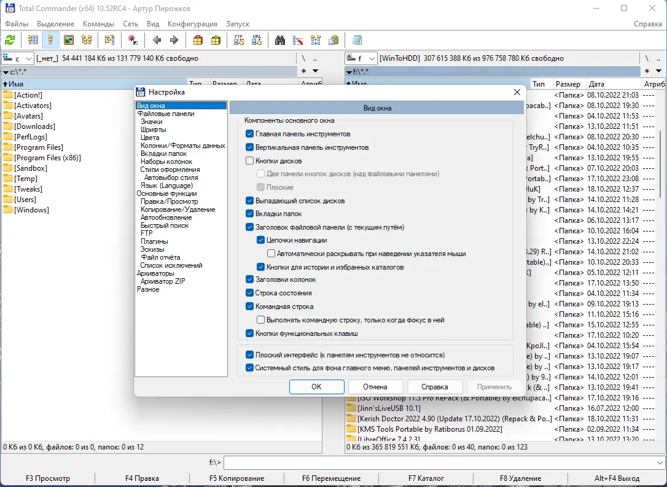
Task: Open FTP connect toolbar icon
Action: click(x=239, y=41)
